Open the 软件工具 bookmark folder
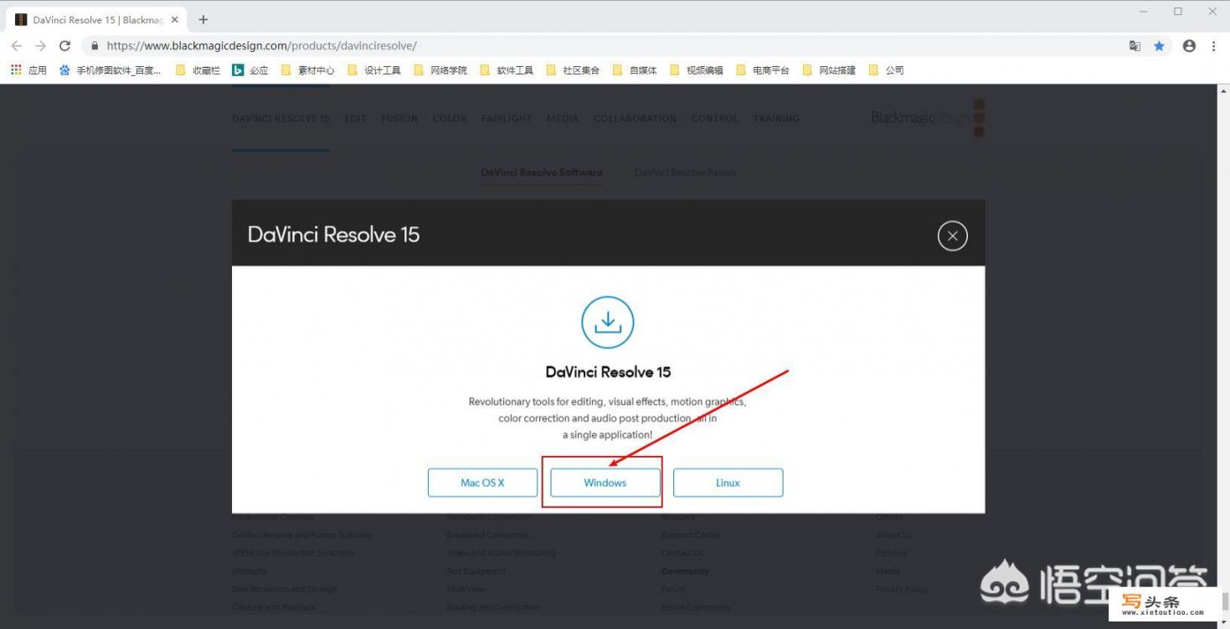Viewport: 1230px width, 629px height. point(507,70)
